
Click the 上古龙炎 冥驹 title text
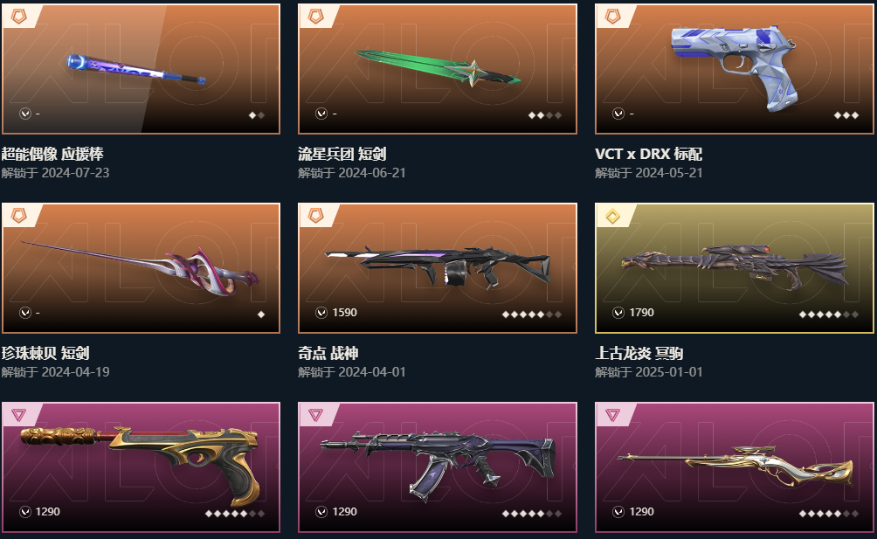pos(639,354)
